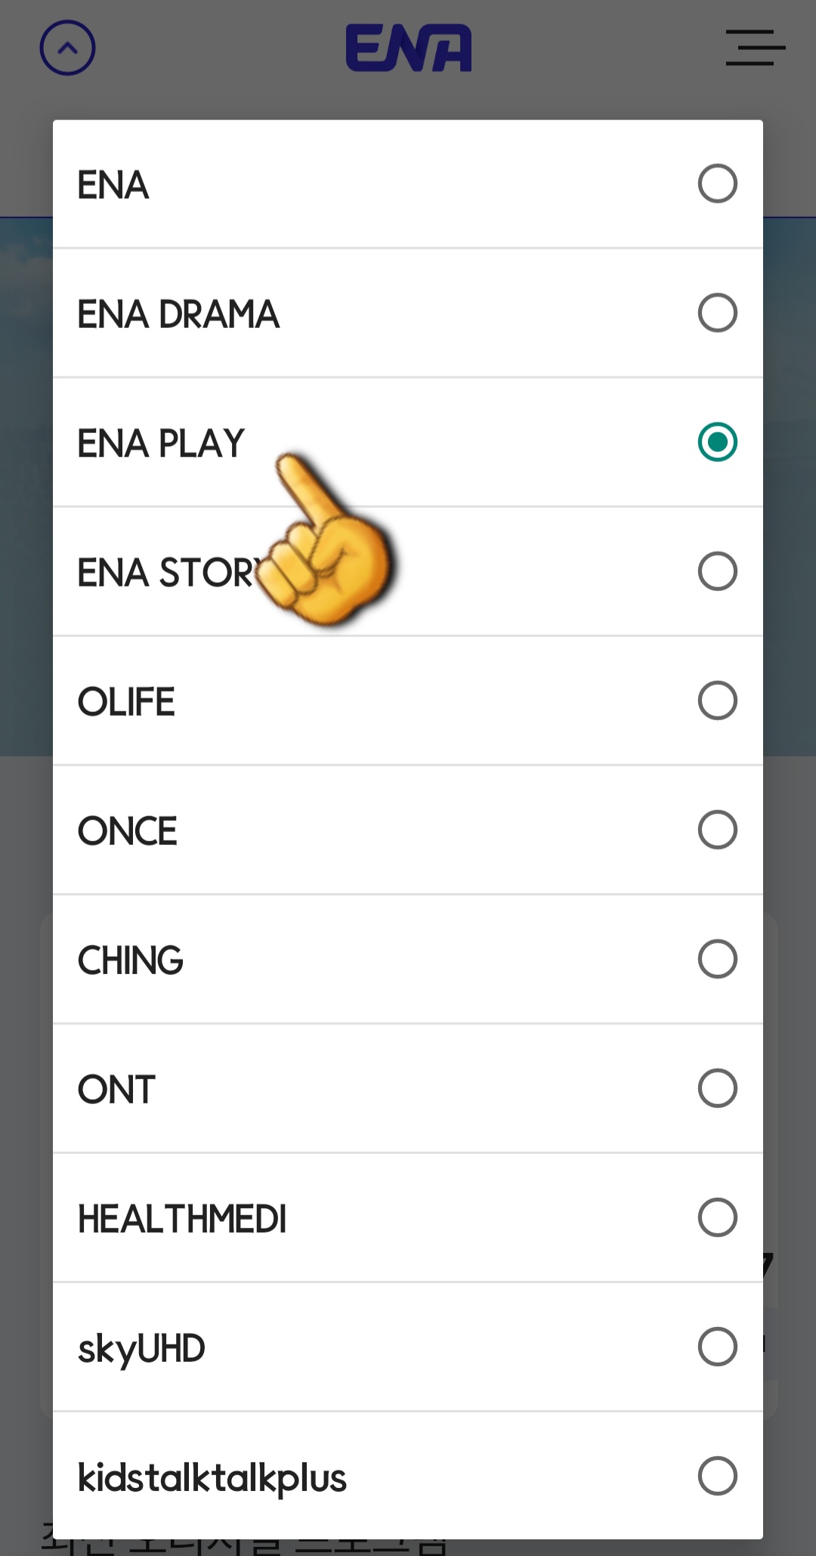Pick the skyUHD channel
This screenshot has height=1556, width=816.
(x=716, y=1347)
